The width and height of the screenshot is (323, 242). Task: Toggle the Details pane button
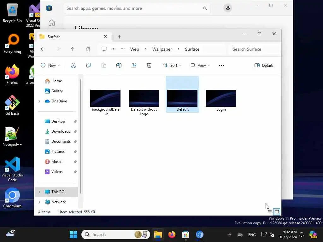[x=264, y=66]
